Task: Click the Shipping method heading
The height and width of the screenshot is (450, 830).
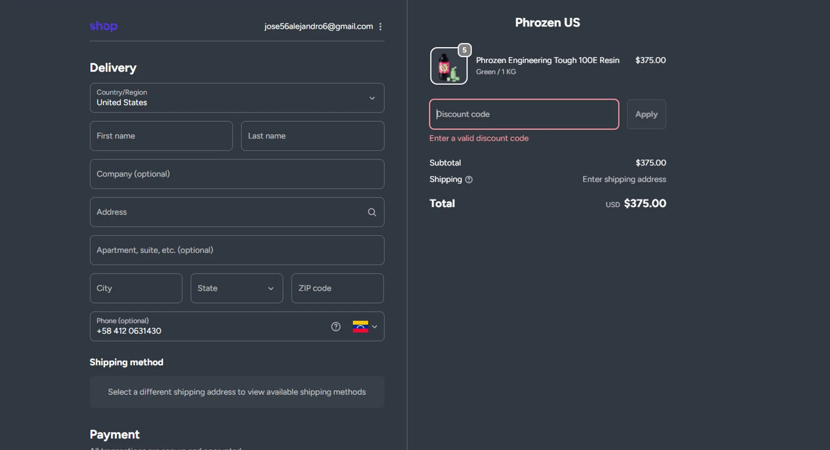Action: pos(127,362)
